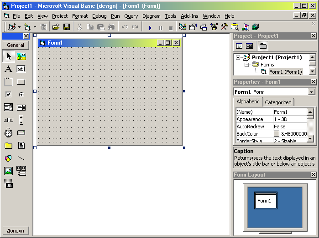Select the FileListBox control tool
The width and height of the screenshot is (319, 238).
click(21, 146)
